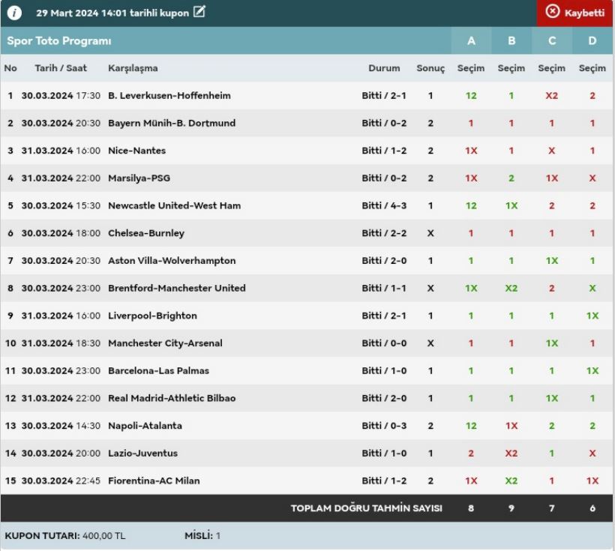
Task: Click column C pick X2 for Leverkusen match
Action: tap(552, 96)
